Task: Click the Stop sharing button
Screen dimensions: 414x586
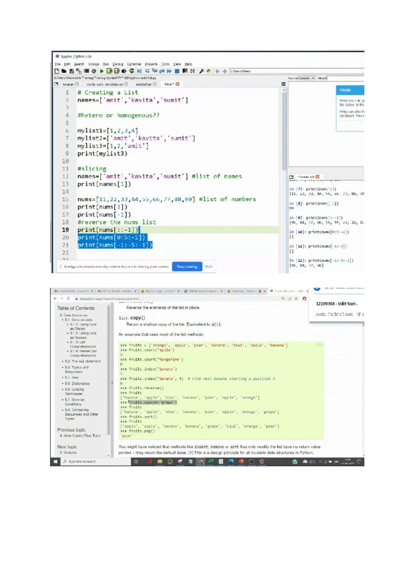Action: [x=187, y=266]
